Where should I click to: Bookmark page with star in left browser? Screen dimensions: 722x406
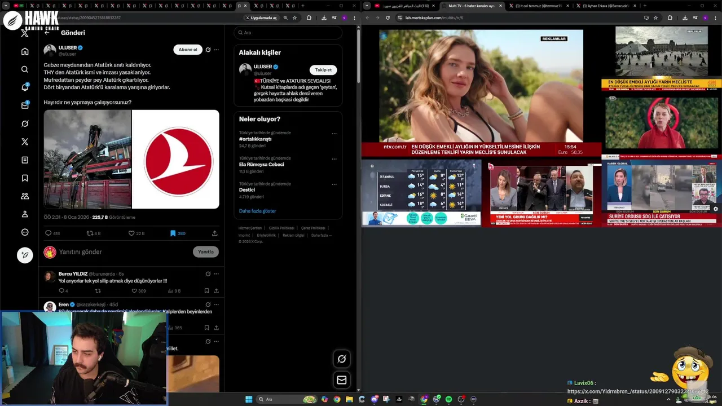tap(294, 17)
